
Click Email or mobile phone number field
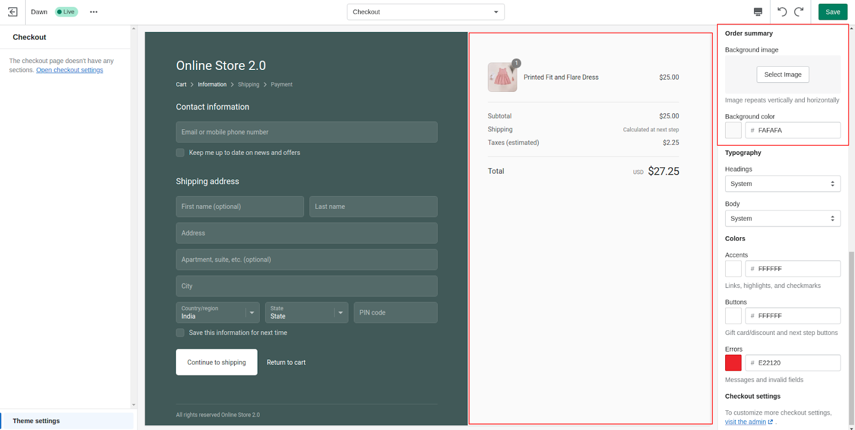(307, 132)
